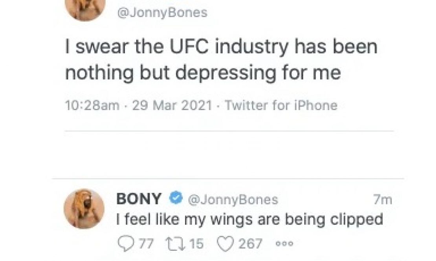Click the blue verified badge next to BONY
The image size is (436, 261).
[176, 198]
